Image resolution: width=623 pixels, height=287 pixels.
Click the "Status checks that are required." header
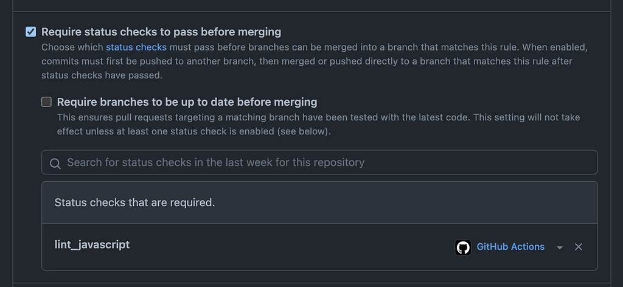point(134,202)
